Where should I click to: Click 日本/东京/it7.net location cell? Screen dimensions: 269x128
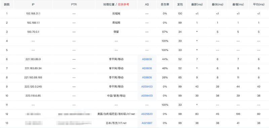[116, 123]
